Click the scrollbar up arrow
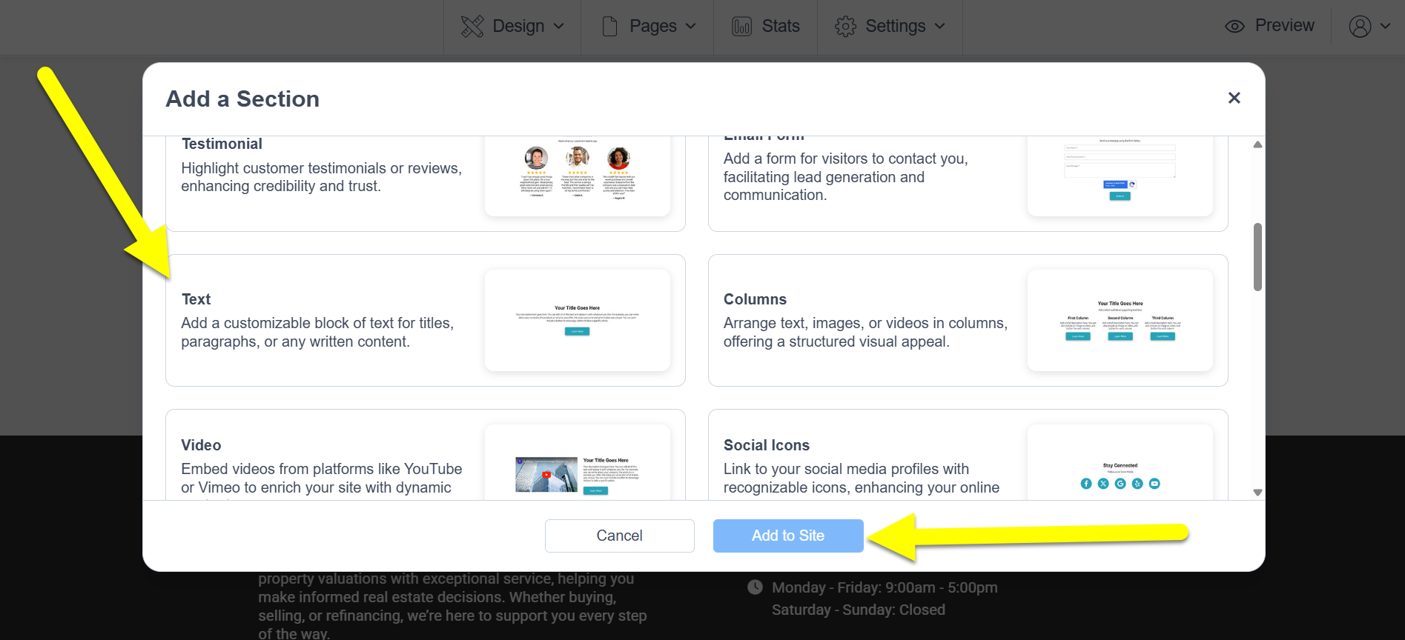The image size is (1405, 640). tap(1257, 144)
